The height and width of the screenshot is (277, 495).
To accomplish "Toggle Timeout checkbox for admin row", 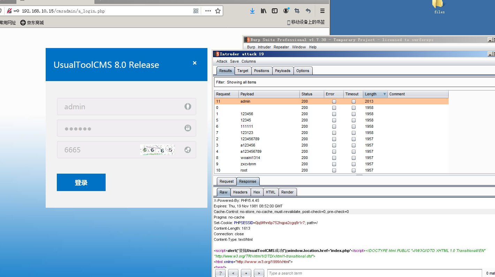I will click(353, 101).
